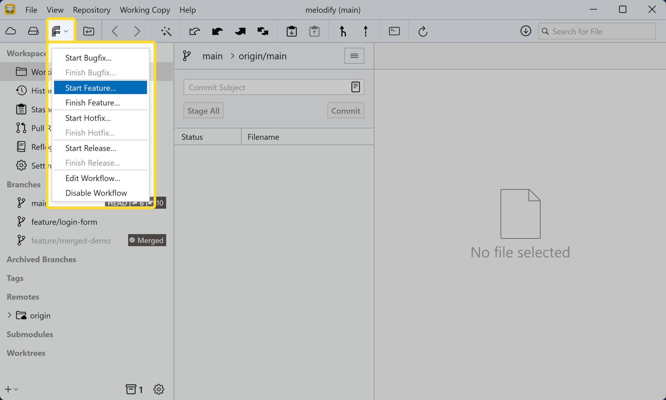Open the working copy options hamburger button
This screenshot has height=400, width=666.
click(354, 56)
